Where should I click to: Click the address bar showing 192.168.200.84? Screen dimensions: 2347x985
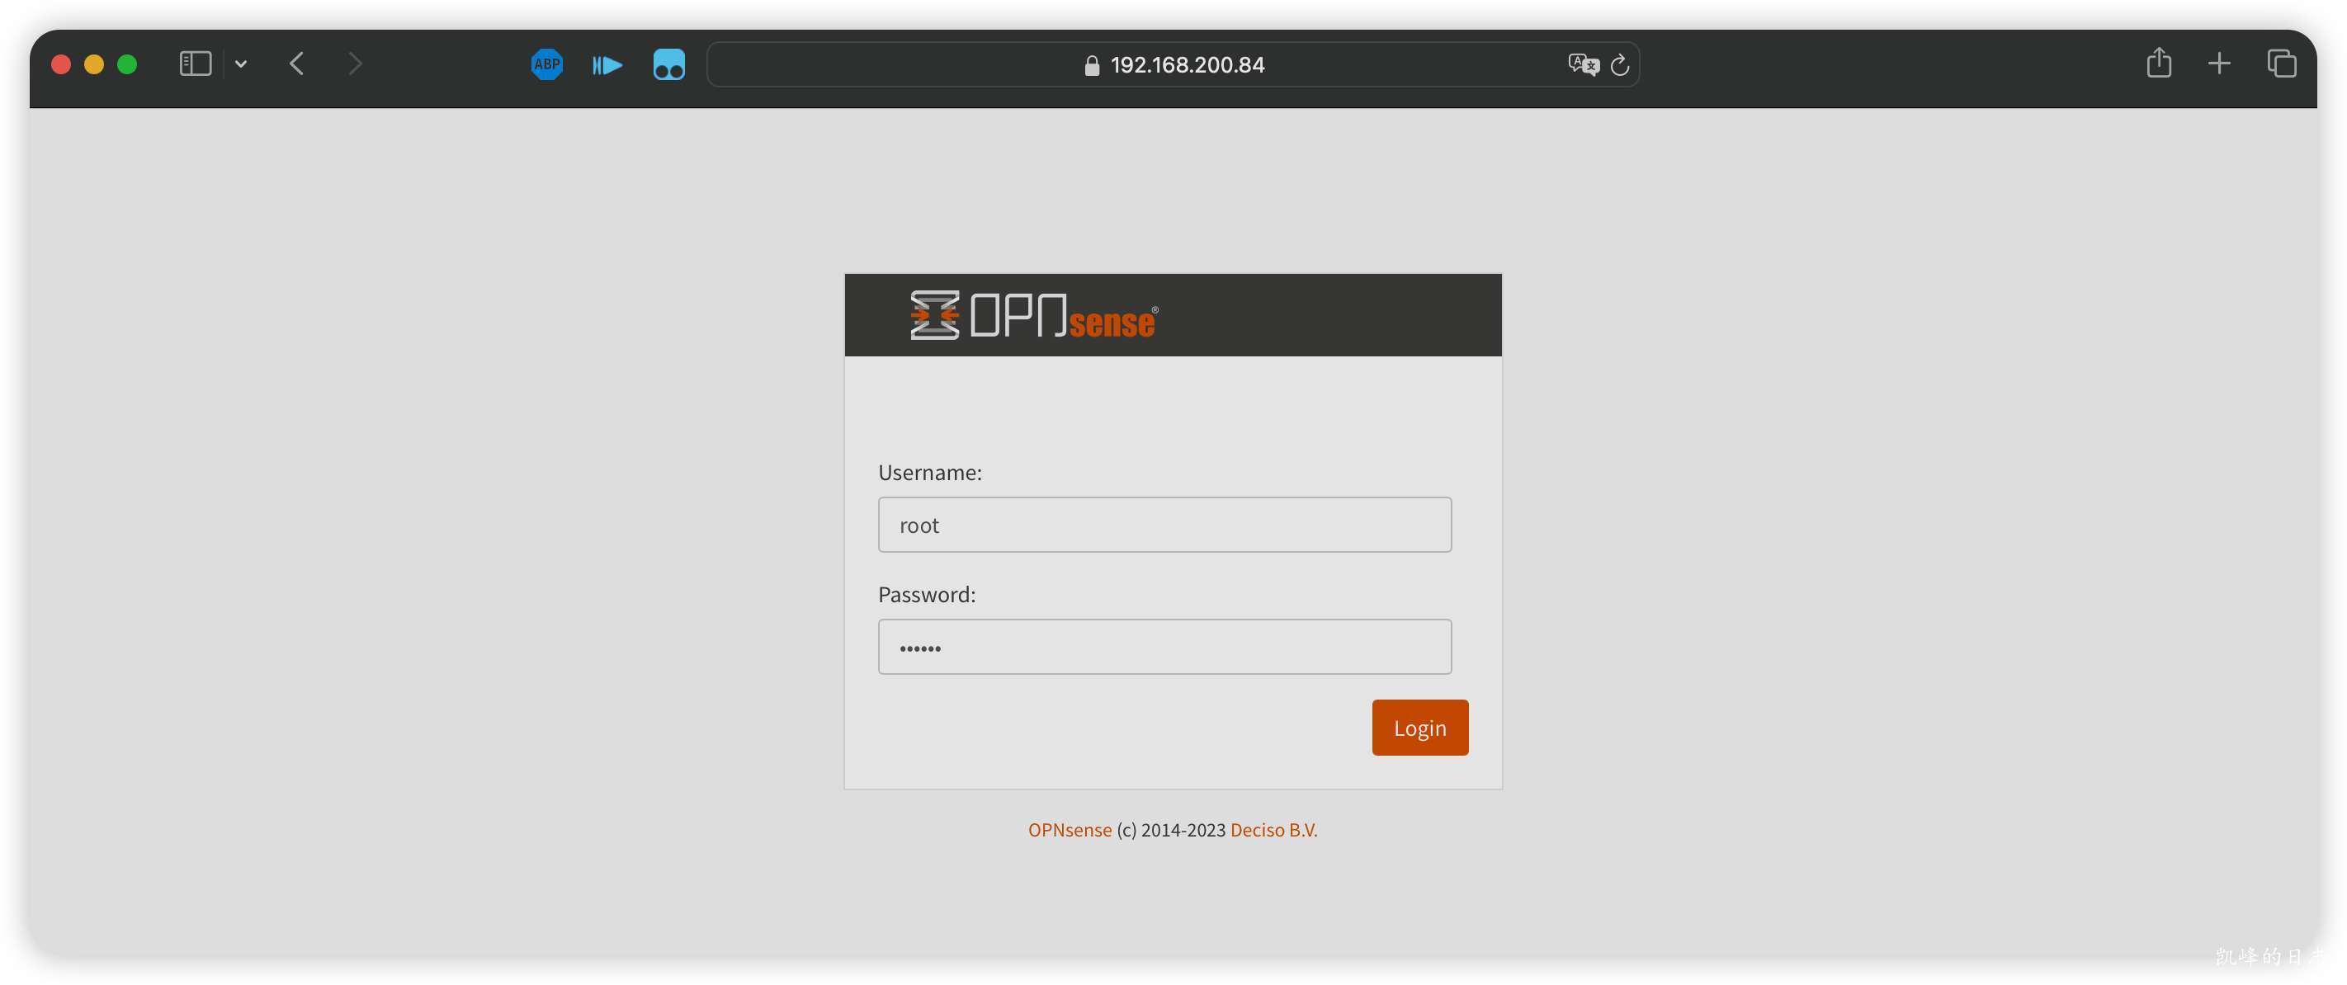pos(1173,64)
